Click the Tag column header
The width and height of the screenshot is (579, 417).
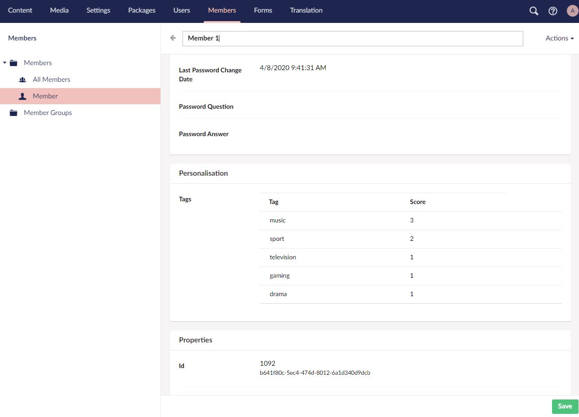[x=274, y=202]
